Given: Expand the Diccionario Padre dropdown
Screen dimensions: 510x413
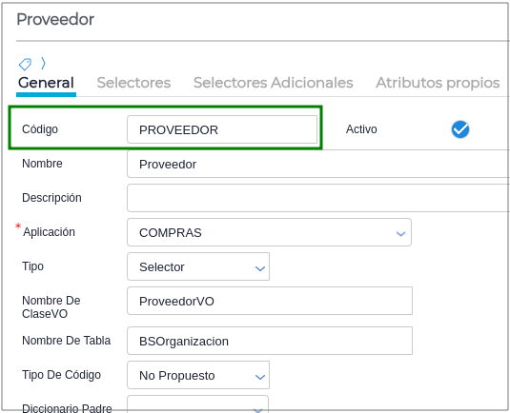Looking at the screenshot, I should [x=197, y=403].
